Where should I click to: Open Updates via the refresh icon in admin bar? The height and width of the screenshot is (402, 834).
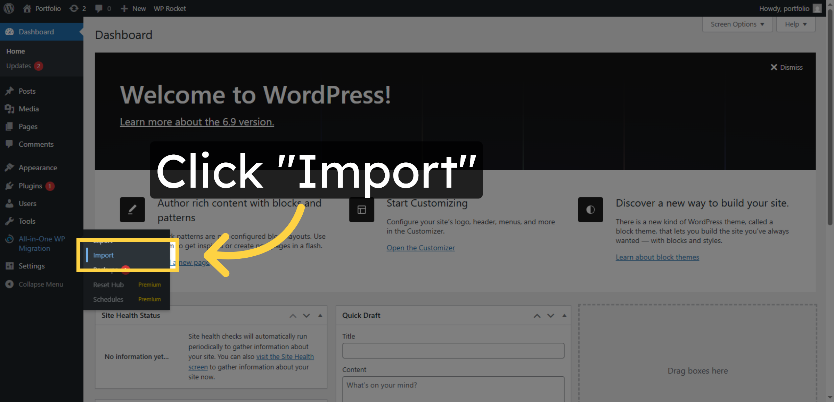coord(73,8)
